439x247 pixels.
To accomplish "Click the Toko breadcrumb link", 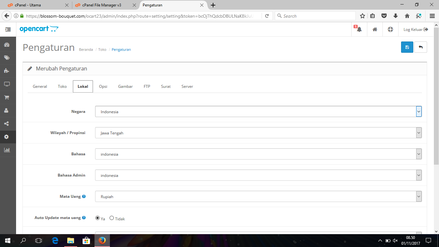I will tap(102, 50).
